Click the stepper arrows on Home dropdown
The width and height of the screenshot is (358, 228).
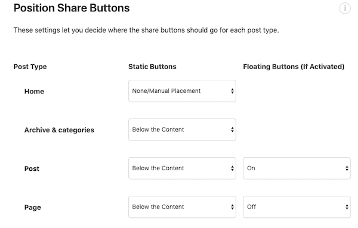(232, 91)
